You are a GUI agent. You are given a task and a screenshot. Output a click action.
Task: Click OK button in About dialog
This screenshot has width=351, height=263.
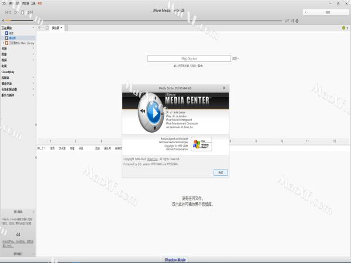tap(221, 172)
